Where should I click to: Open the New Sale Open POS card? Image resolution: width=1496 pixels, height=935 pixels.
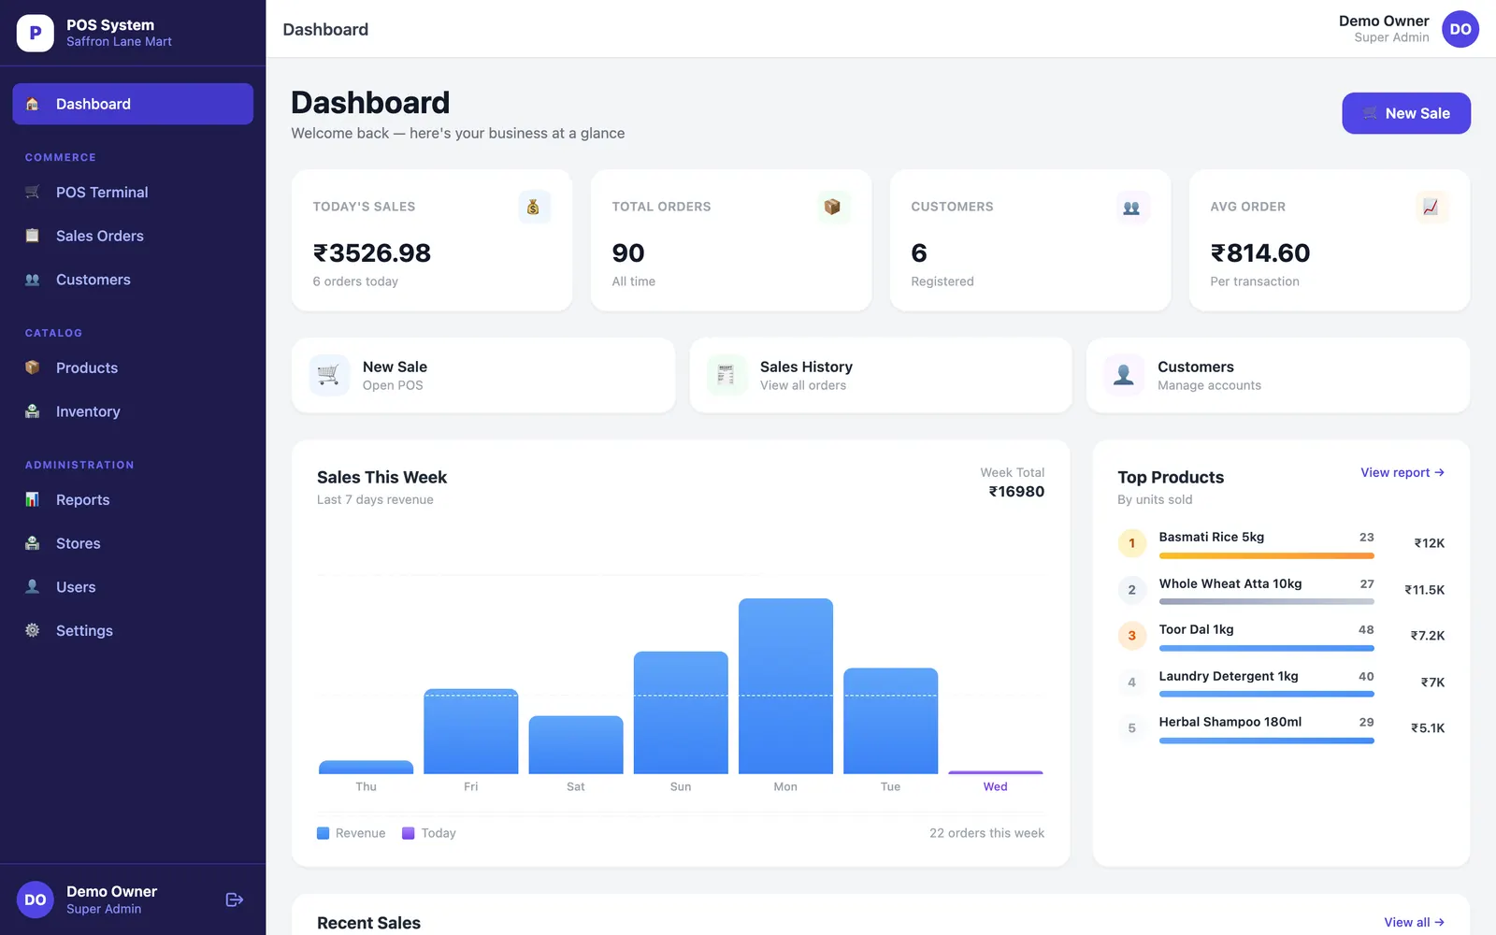coord(482,375)
